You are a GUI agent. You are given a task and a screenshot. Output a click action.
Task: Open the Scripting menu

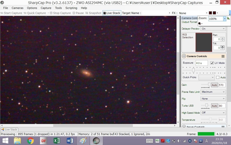click(x=71, y=8)
